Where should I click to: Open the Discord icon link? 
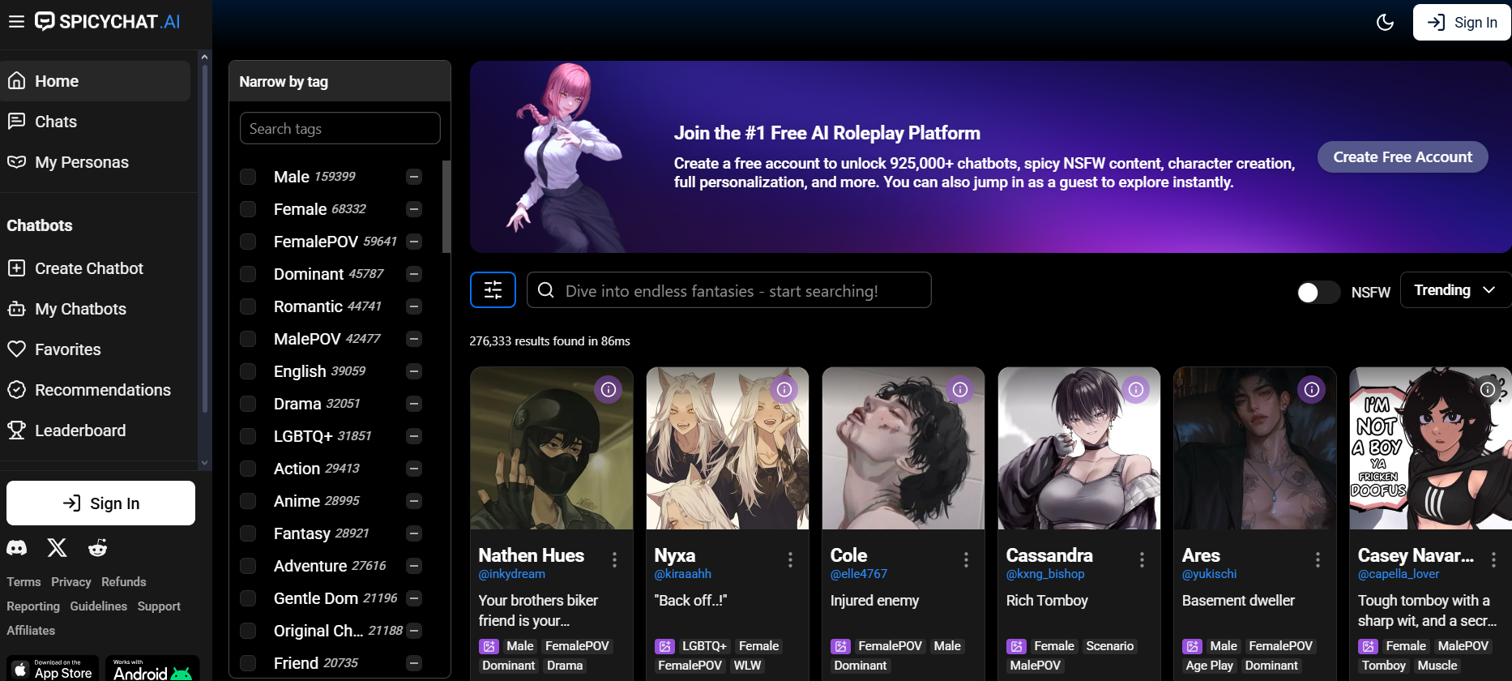(17, 548)
